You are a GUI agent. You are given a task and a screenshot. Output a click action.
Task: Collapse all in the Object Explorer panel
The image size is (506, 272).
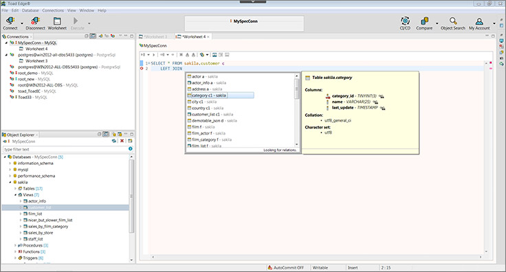pyautogui.click(x=100, y=134)
